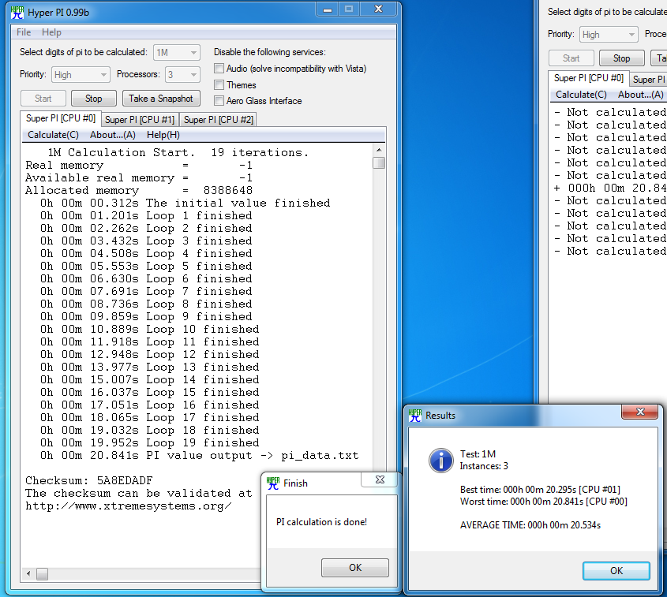Click the Take a Snapshot button
The height and width of the screenshot is (597, 667).
160,99
